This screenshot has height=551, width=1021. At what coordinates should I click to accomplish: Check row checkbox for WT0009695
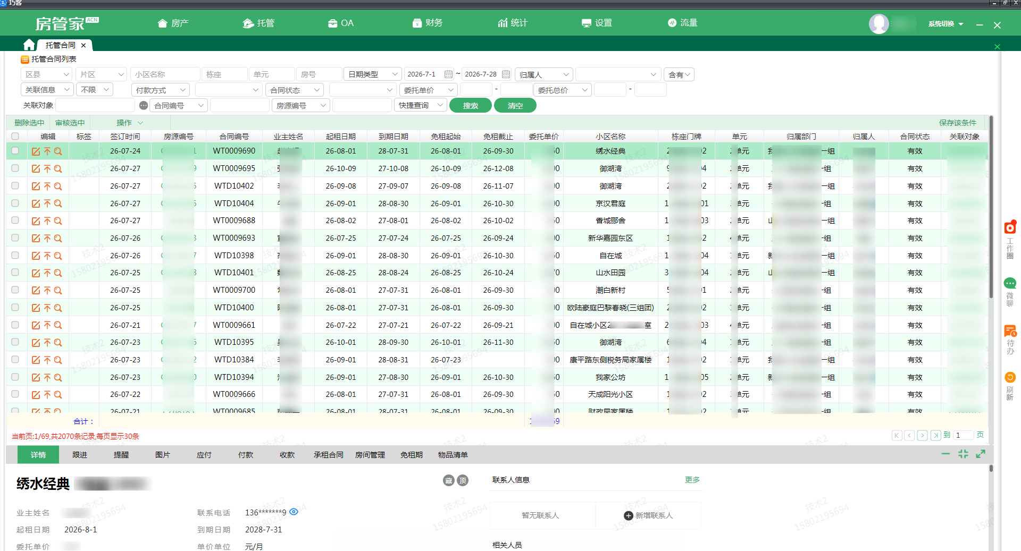(x=15, y=168)
